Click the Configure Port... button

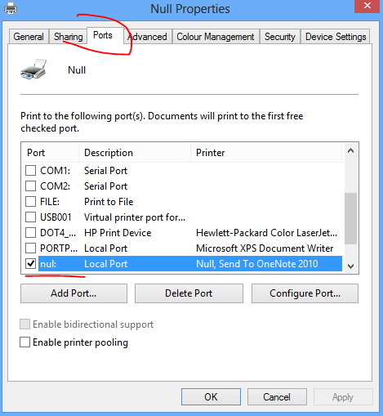pos(305,293)
